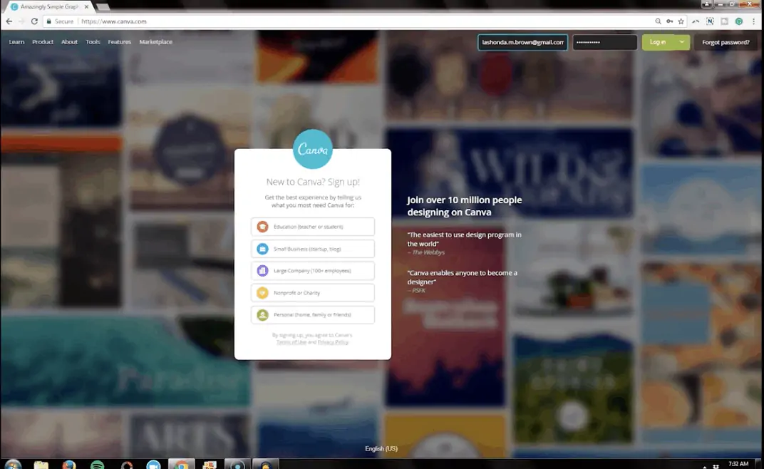
Task: Select the Amazingly Simple Graphic browser tab
Action: (49, 7)
